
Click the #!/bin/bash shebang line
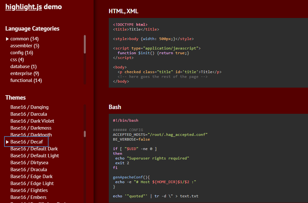(125, 120)
